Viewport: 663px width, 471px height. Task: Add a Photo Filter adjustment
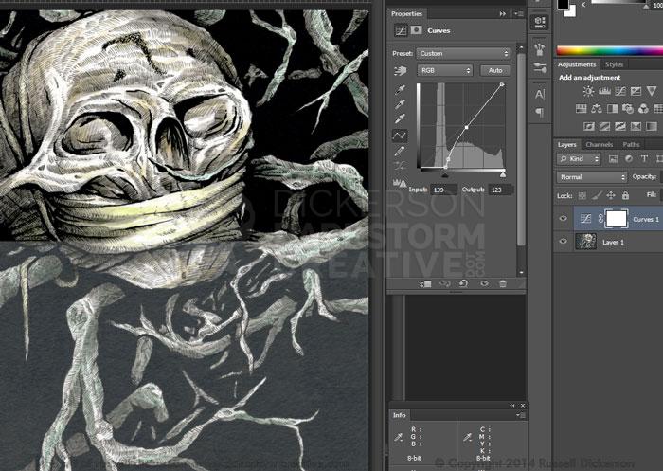(x=628, y=109)
